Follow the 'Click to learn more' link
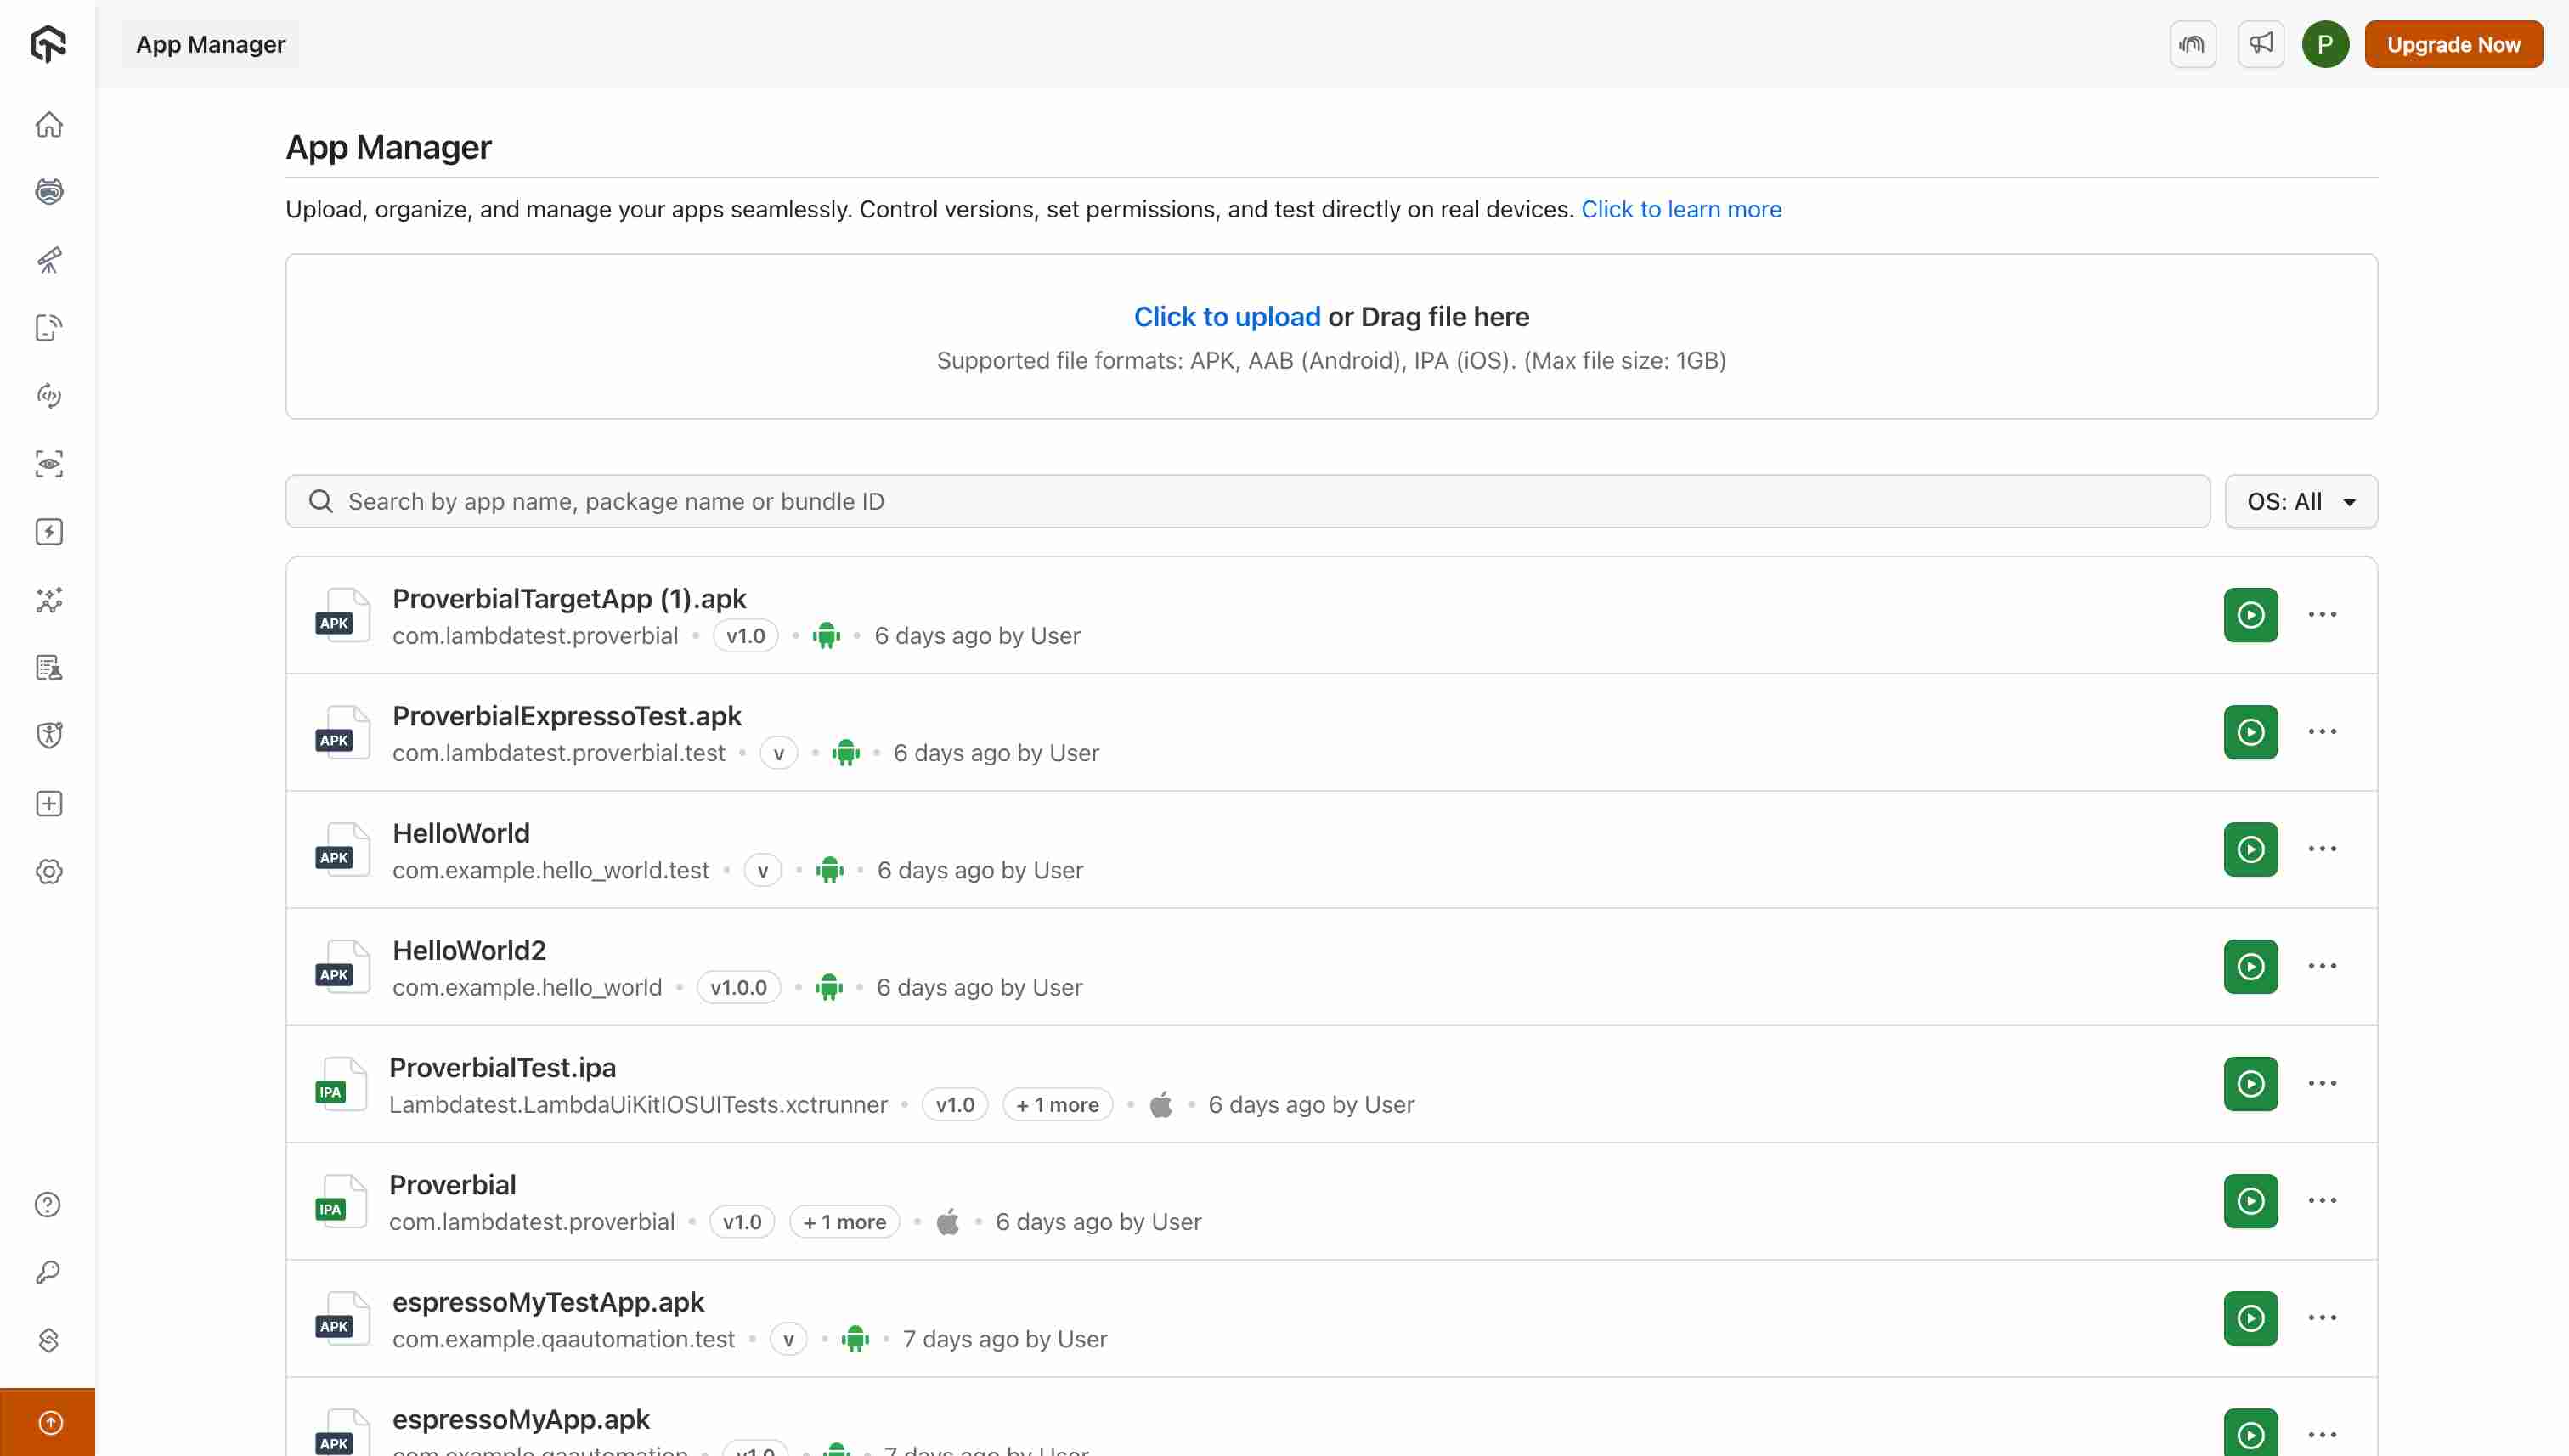 tap(1680, 210)
